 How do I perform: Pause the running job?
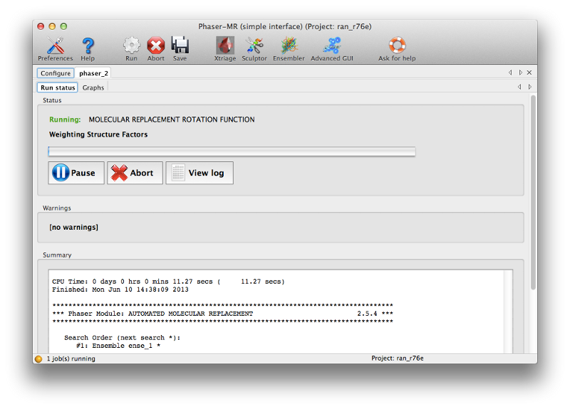point(76,173)
